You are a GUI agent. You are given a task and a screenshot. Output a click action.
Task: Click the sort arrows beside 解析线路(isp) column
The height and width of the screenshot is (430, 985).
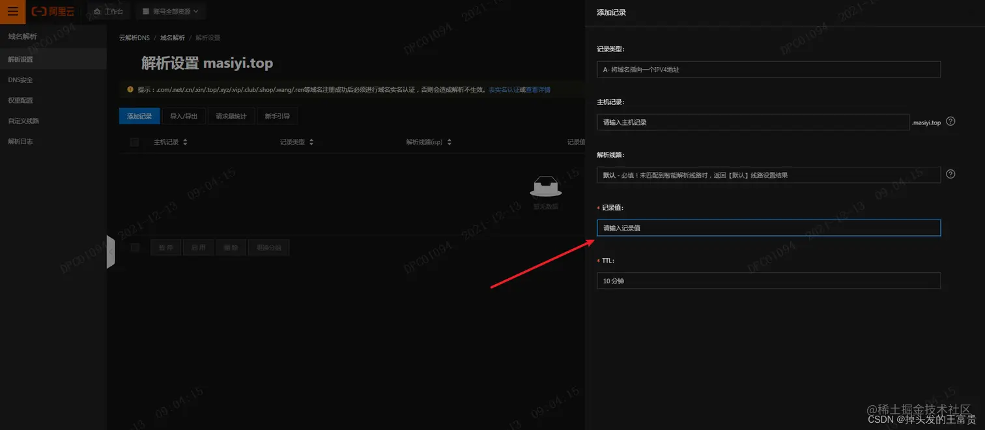pyautogui.click(x=449, y=141)
